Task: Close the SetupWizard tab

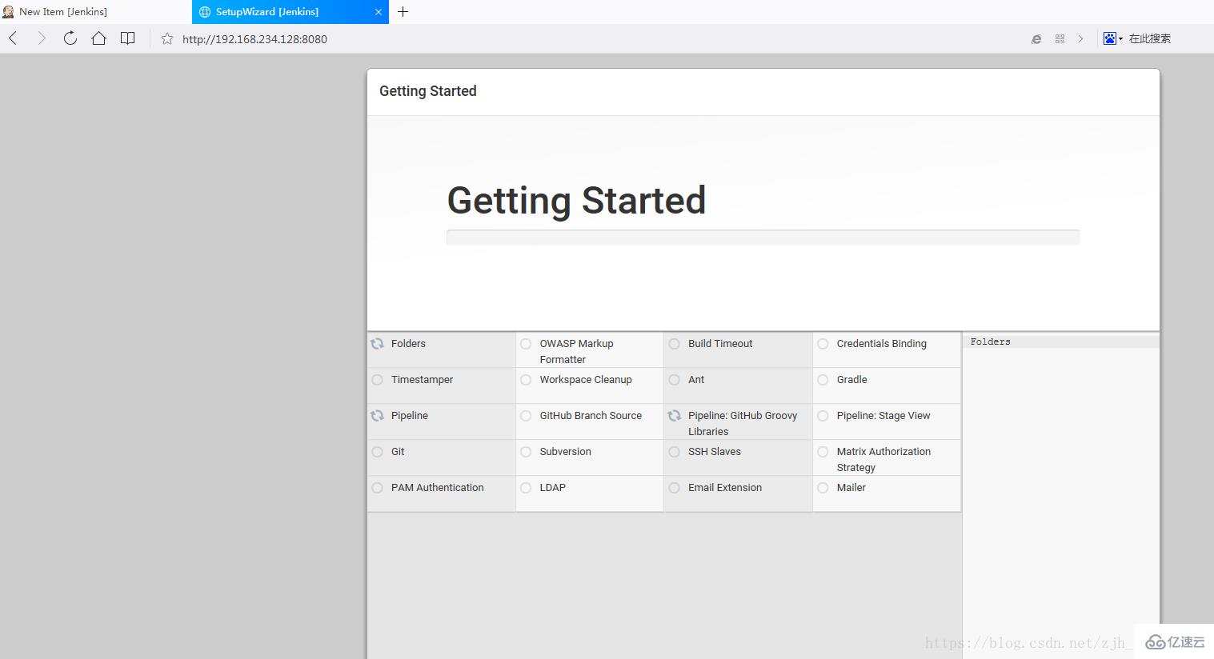Action: [x=379, y=12]
